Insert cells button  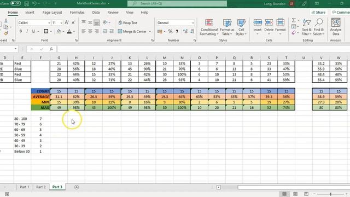pyautogui.click(x=258, y=27)
